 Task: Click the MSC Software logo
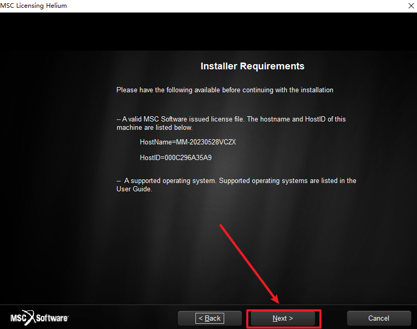click(39, 318)
